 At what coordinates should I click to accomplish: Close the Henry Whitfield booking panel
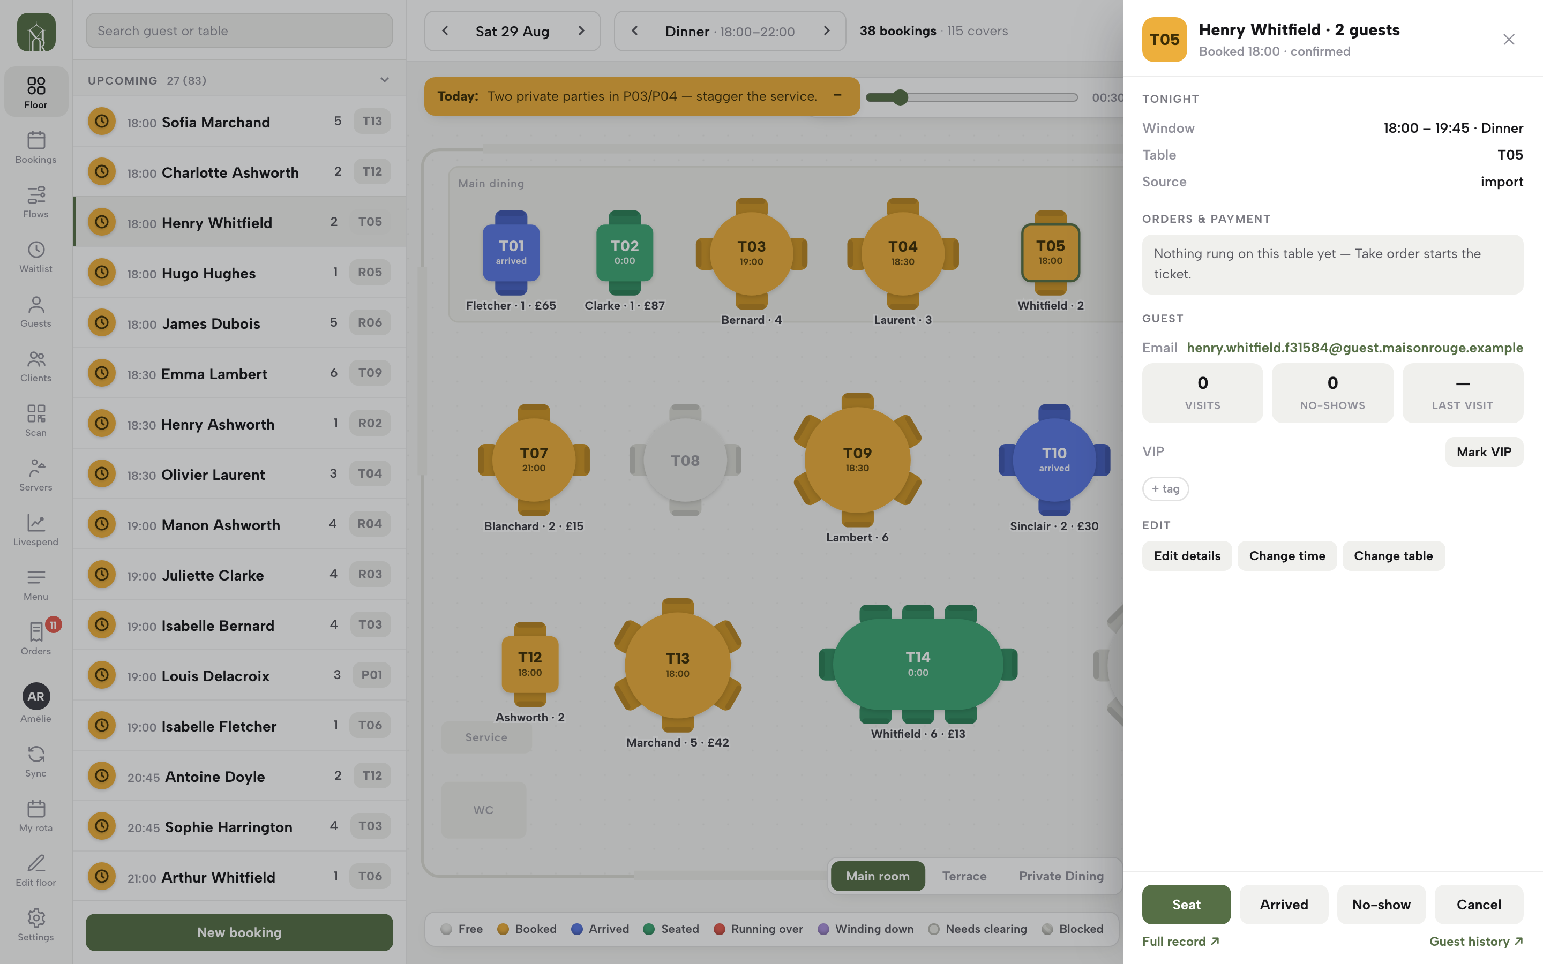pyautogui.click(x=1509, y=40)
